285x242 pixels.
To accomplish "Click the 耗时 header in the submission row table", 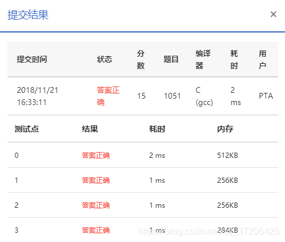I will click(x=234, y=59).
